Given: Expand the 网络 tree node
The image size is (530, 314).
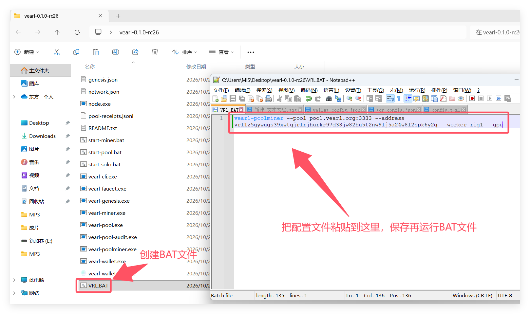Looking at the screenshot, I should tap(14, 293).
